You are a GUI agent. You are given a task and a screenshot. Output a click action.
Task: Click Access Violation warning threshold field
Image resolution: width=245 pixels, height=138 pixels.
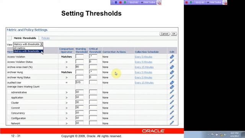point(80,56)
